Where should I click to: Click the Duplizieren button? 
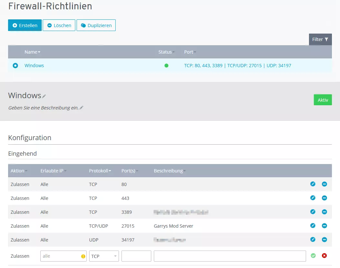tap(96, 26)
